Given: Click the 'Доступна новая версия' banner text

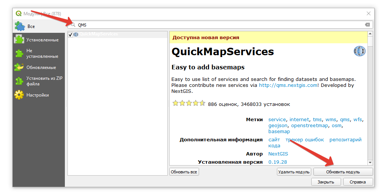Looking at the screenshot, I should 206,38.
